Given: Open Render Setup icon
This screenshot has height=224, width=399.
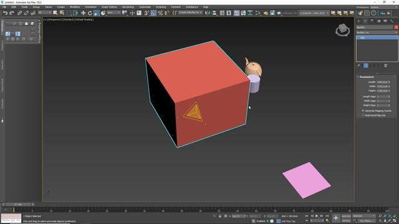Looking at the screenshot, I should [266, 13].
